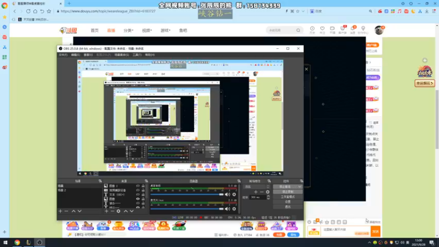Viewport: 439px width, 247px height.
Task: Pop out the Sources dock panel
Action: click(146, 181)
